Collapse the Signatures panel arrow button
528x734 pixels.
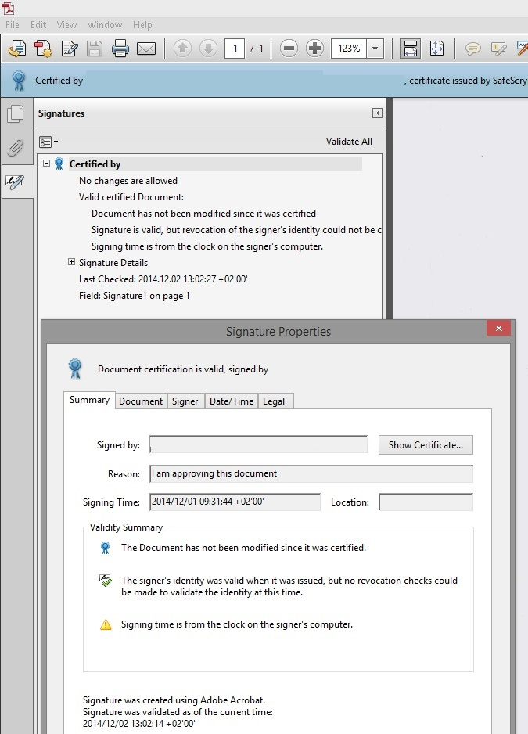coord(377,113)
